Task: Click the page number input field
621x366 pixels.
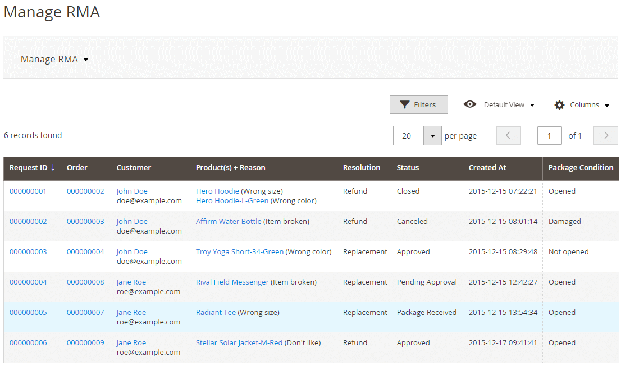Action: [x=549, y=135]
